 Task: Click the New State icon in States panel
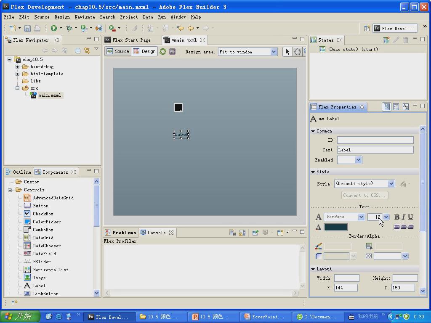[x=386, y=40]
